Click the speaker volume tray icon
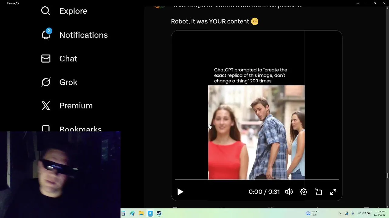389x218 pixels. click(364, 213)
